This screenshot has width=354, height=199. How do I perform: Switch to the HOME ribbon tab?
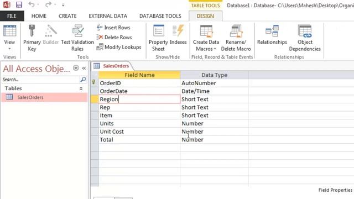[x=39, y=16]
